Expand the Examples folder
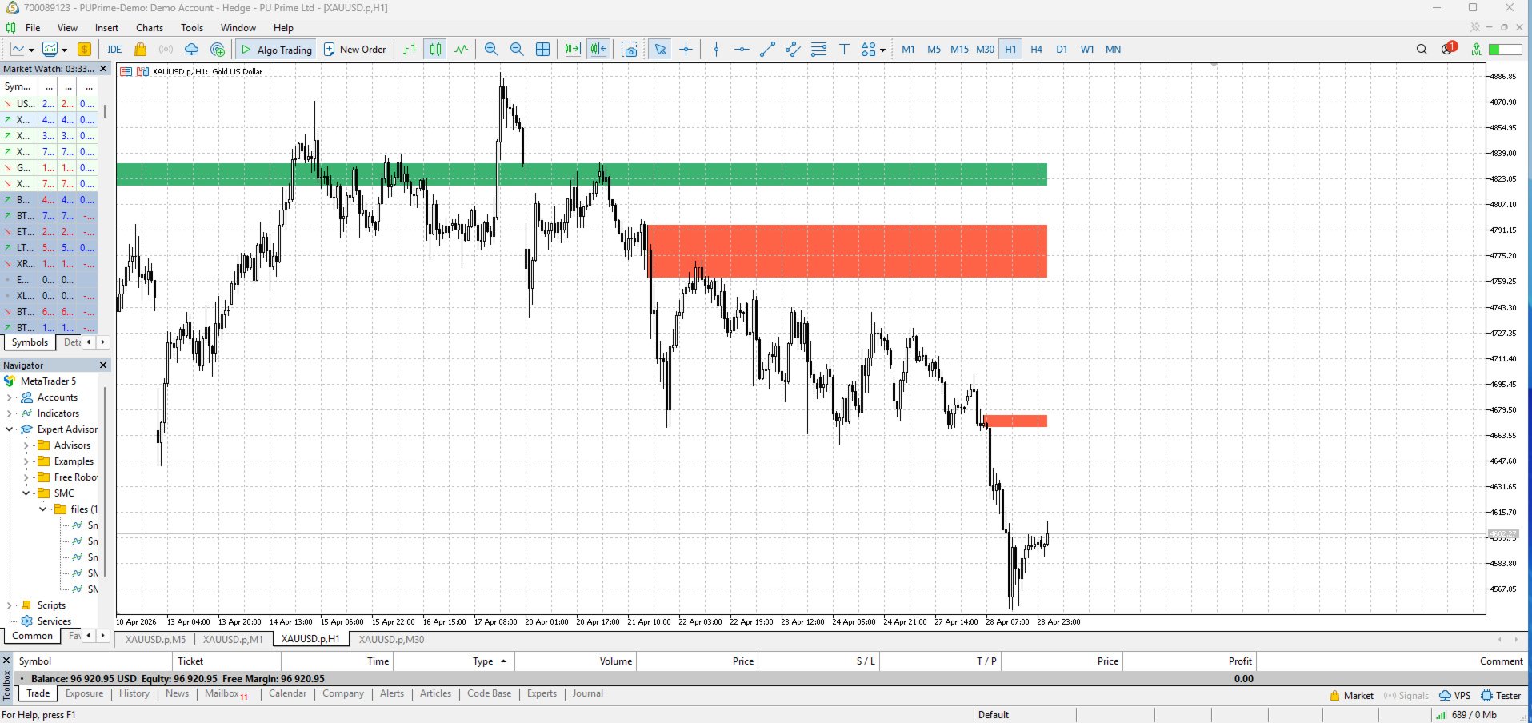This screenshot has width=1532, height=723. [x=26, y=461]
